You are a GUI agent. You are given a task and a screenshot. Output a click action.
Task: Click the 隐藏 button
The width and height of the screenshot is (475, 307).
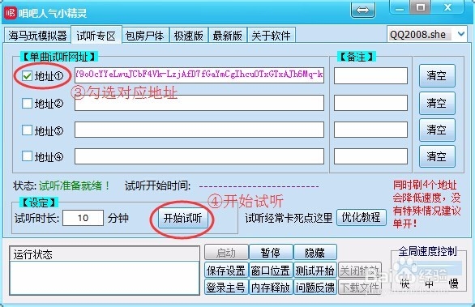(315, 253)
